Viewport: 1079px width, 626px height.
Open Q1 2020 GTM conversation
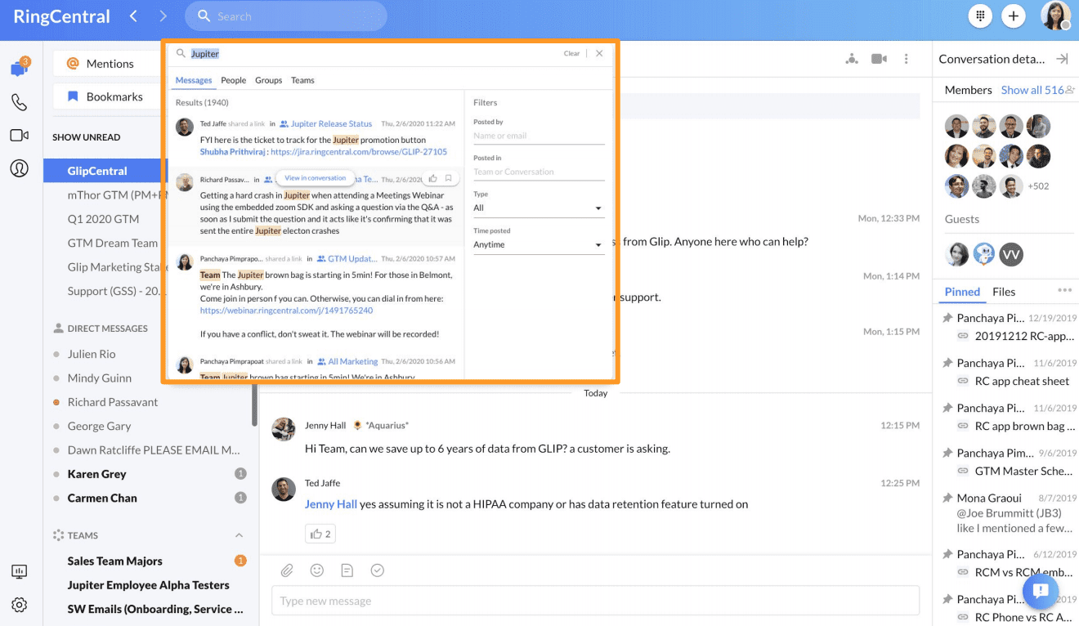coord(103,219)
